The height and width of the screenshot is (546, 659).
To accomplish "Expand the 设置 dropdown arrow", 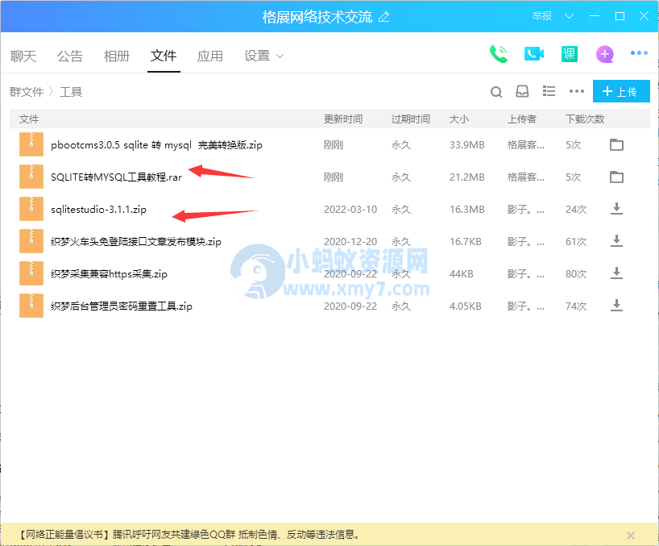I will point(280,56).
